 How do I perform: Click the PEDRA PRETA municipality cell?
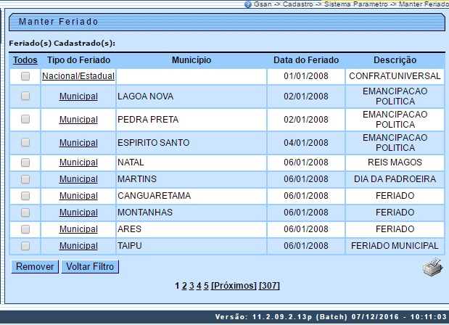191,120
